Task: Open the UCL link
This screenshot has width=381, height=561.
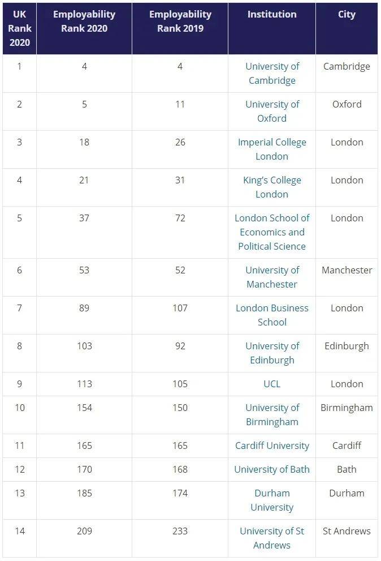Action: coord(272,384)
